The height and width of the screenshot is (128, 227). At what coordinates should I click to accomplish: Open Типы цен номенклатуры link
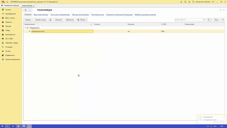click(81, 15)
